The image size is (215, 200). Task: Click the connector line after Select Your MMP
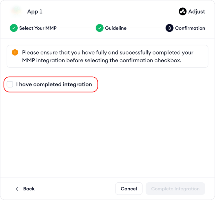[76, 28]
